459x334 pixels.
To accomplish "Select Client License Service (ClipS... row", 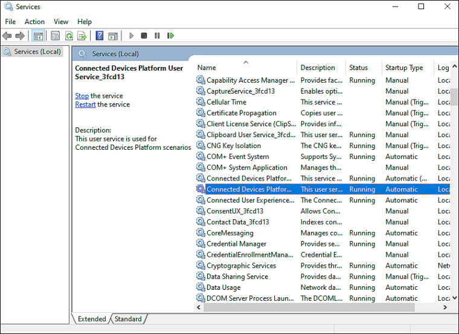I will (x=322, y=124).
